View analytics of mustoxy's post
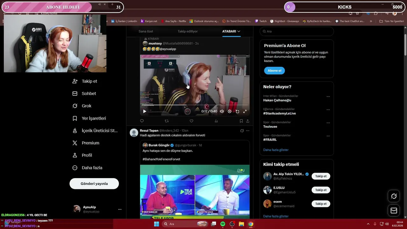Viewport: 407px width, 229px height. [x=216, y=121]
